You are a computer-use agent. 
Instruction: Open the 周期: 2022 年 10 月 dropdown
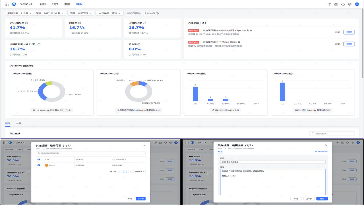(x=50, y=13)
